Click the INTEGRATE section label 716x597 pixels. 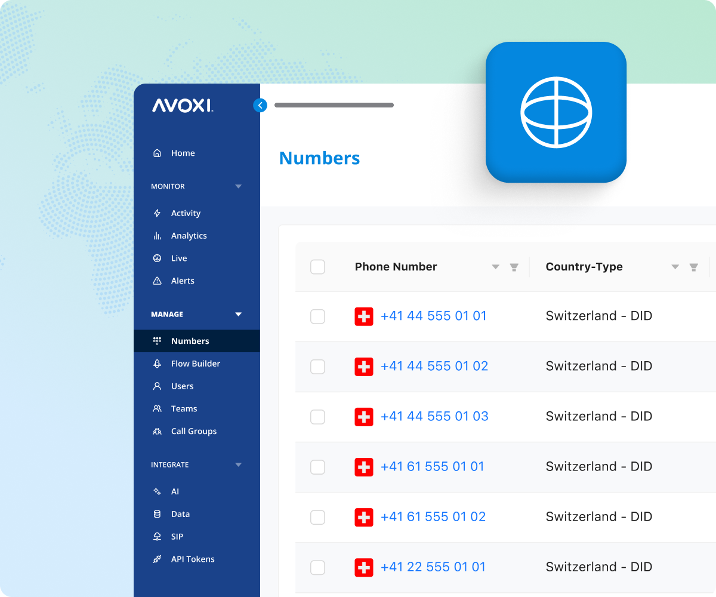(169, 464)
